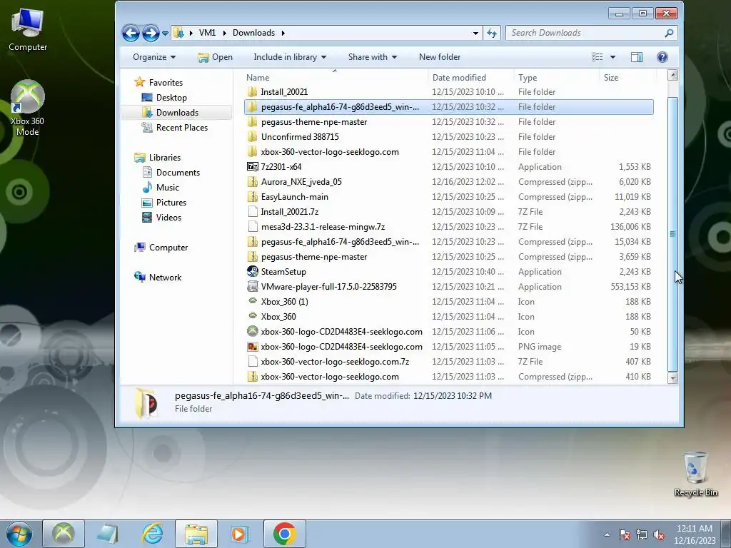Select the Install_20021.7z file icon
This screenshot has height=548, width=731.
click(252, 211)
